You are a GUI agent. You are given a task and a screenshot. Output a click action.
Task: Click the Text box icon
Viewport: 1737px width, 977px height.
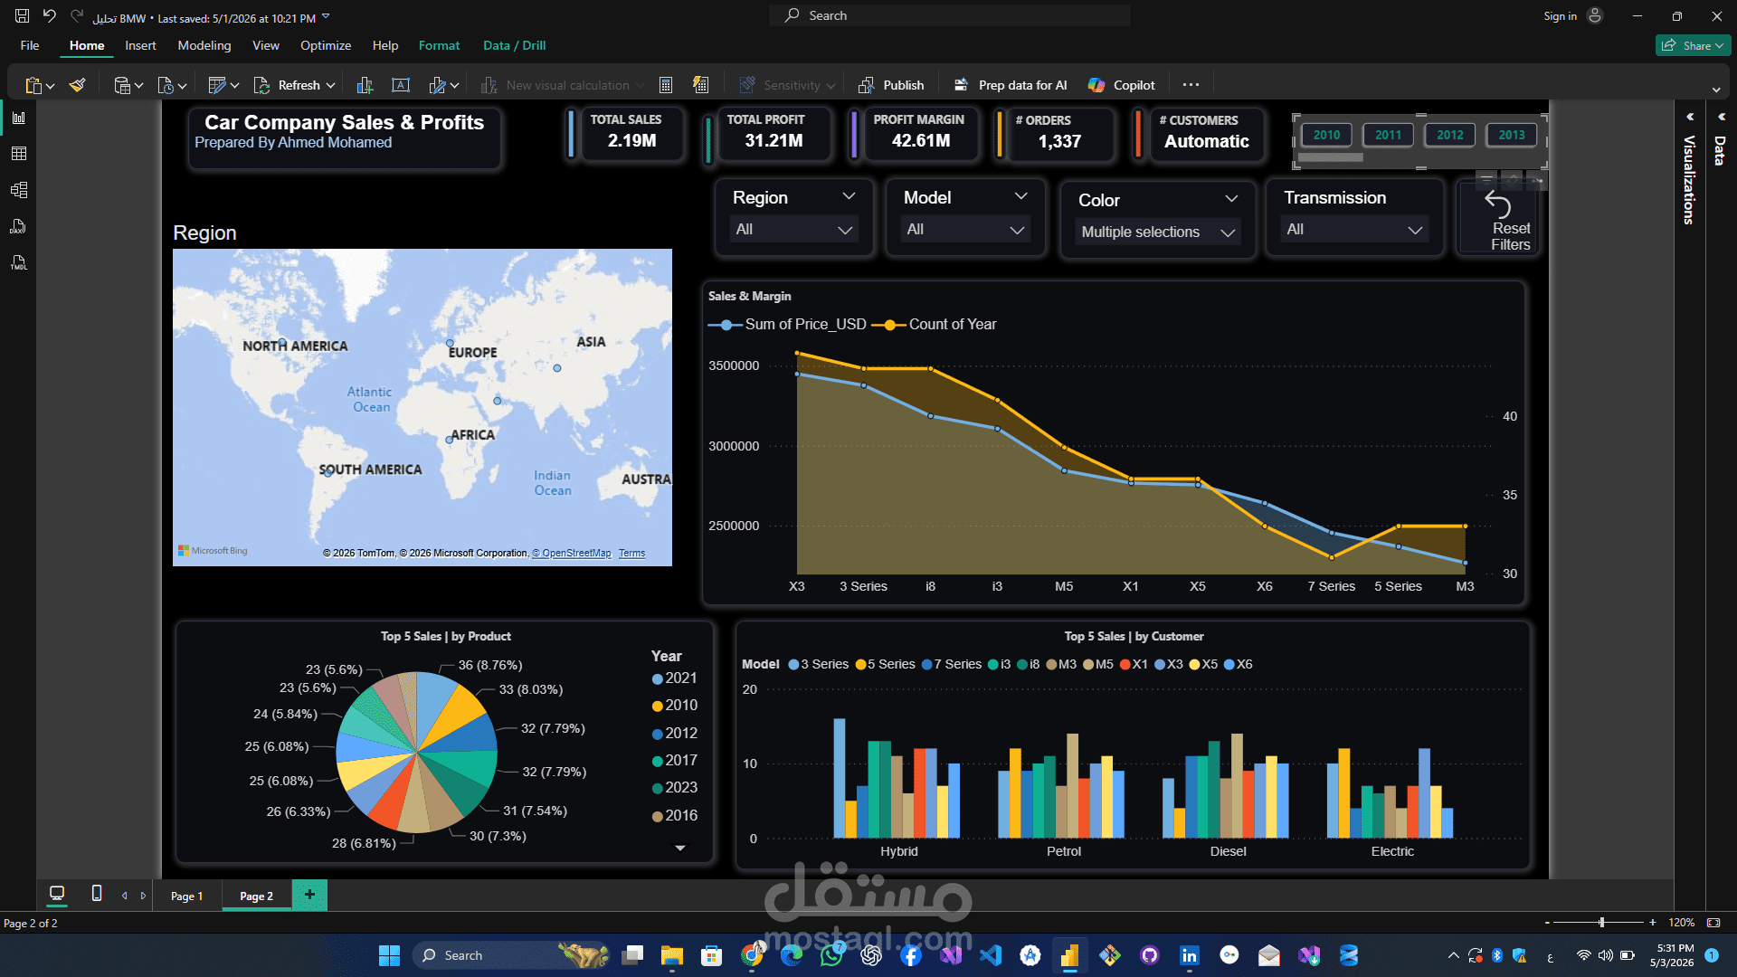coord(401,85)
